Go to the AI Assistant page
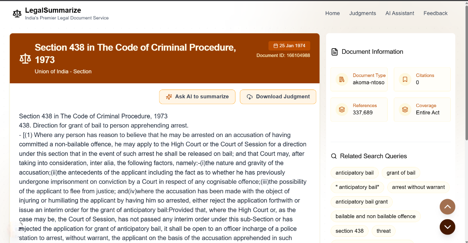The width and height of the screenshot is (468, 243). [x=400, y=13]
